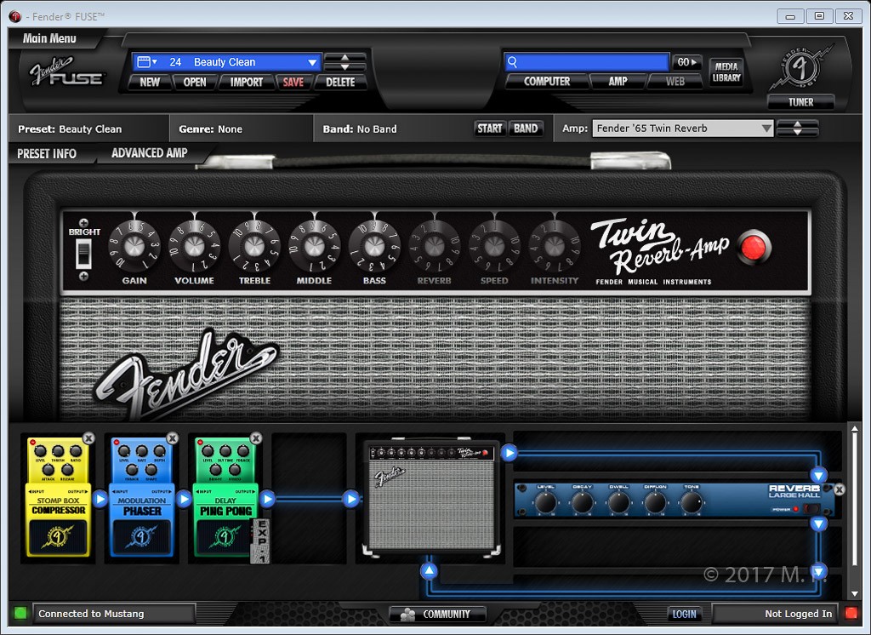Select the green Ping Pong delay pedal
Viewport: 871px width, 635px height.
point(225,496)
